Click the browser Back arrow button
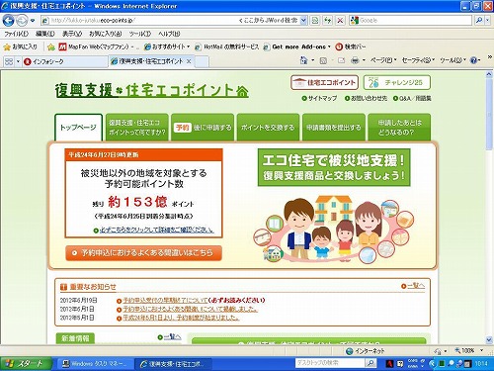Screen dimensions: 494x371 pos(8,21)
